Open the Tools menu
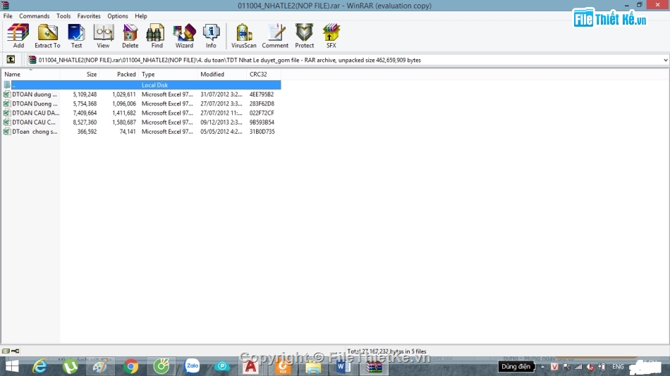The height and width of the screenshot is (376, 670). tap(63, 15)
